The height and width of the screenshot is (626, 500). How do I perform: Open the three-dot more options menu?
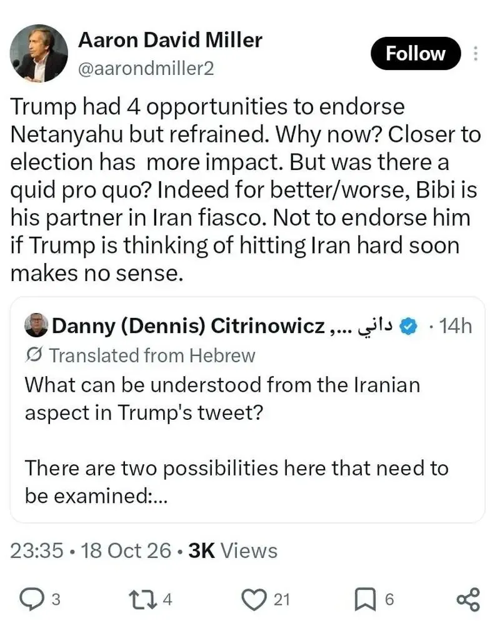point(476,54)
